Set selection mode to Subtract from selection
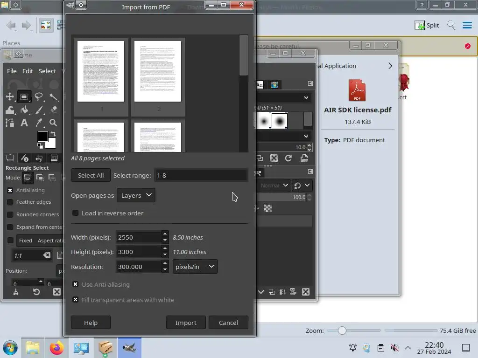 point(52,178)
